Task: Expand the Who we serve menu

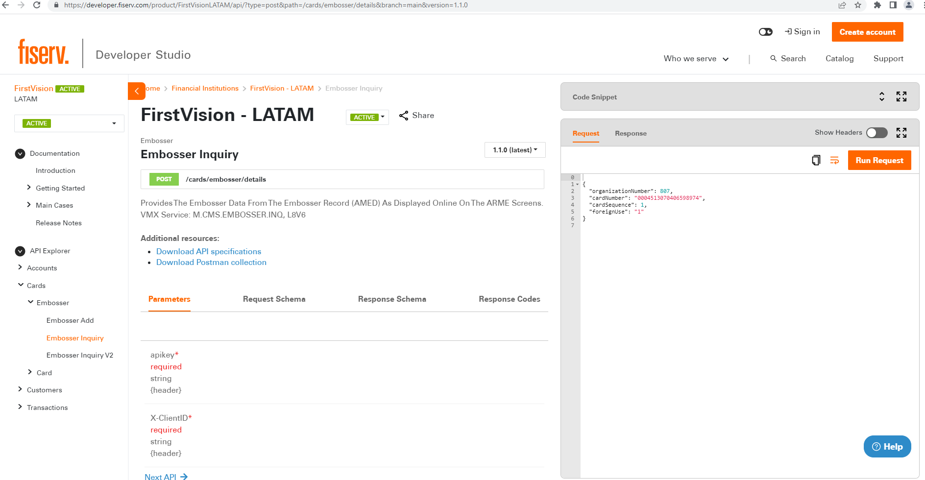Action: pos(695,58)
